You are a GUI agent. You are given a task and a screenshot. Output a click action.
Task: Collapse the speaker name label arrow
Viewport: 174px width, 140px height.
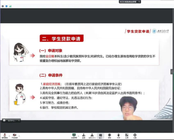[19, 121]
